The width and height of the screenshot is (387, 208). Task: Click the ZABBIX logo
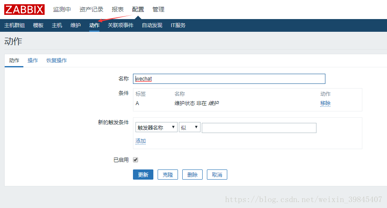point(24,10)
